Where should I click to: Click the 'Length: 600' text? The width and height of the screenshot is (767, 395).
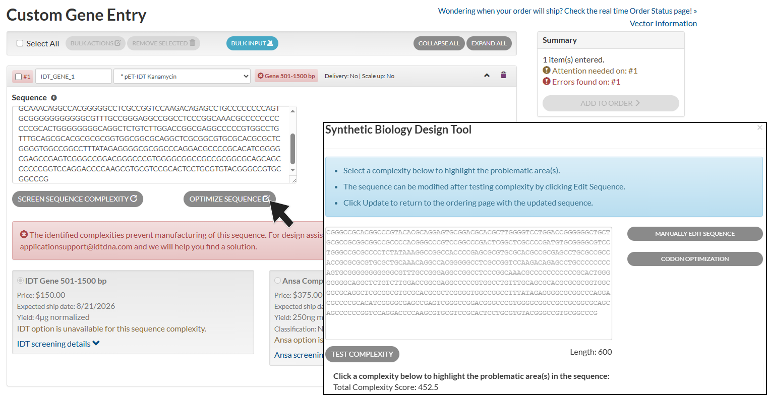pyautogui.click(x=591, y=352)
